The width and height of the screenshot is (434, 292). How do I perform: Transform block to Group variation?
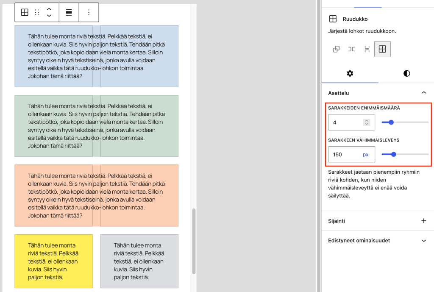click(x=336, y=49)
